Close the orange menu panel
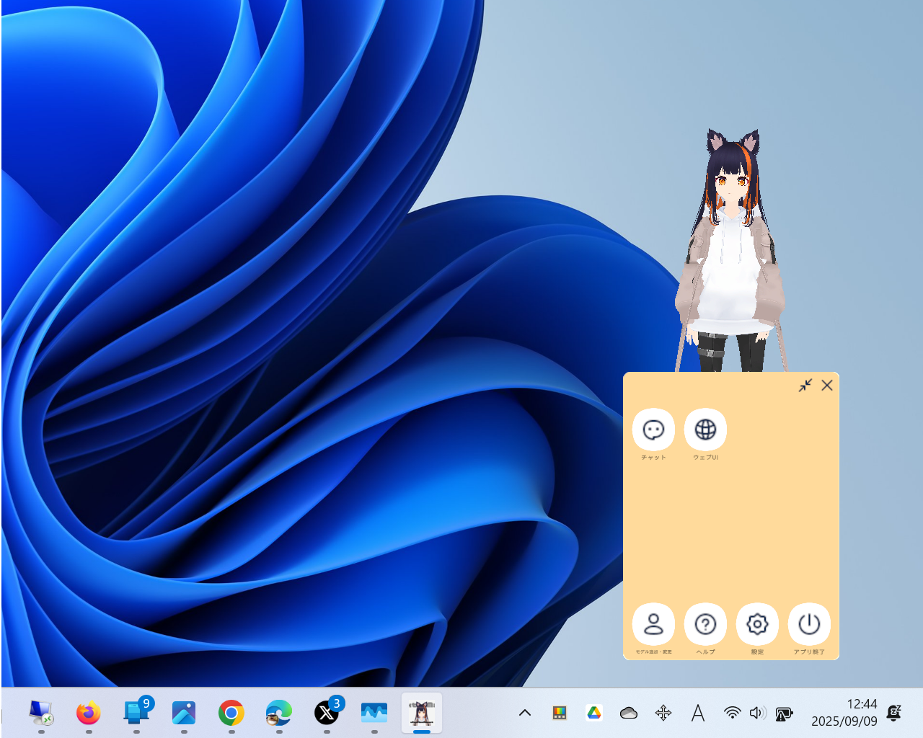Viewport: 923px width, 738px height. click(x=827, y=386)
